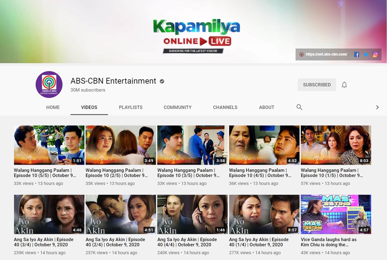This screenshot has height=260, width=387.
Task: Click the channel search magnifier icon
Action: click(299, 107)
